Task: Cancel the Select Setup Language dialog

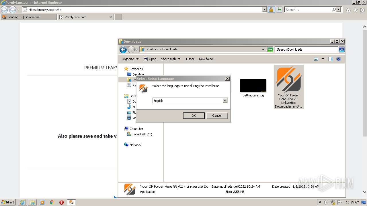Action: [x=217, y=116]
